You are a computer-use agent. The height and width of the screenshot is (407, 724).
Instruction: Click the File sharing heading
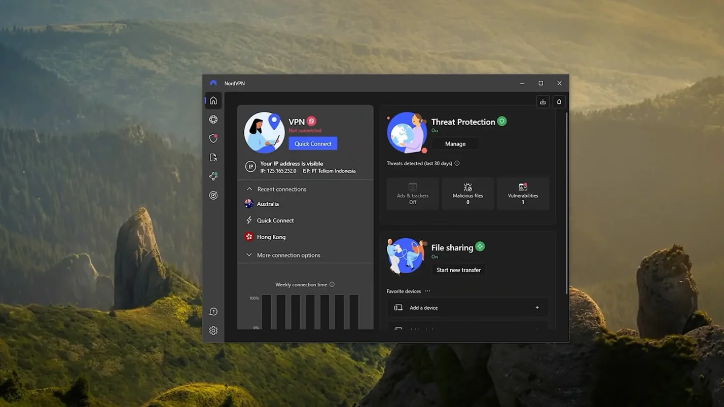(x=452, y=247)
